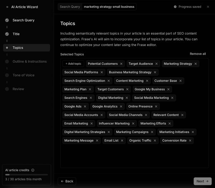The height and width of the screenshot is (188, 215).
Task: Open the Review step
Action: (18, 89)
